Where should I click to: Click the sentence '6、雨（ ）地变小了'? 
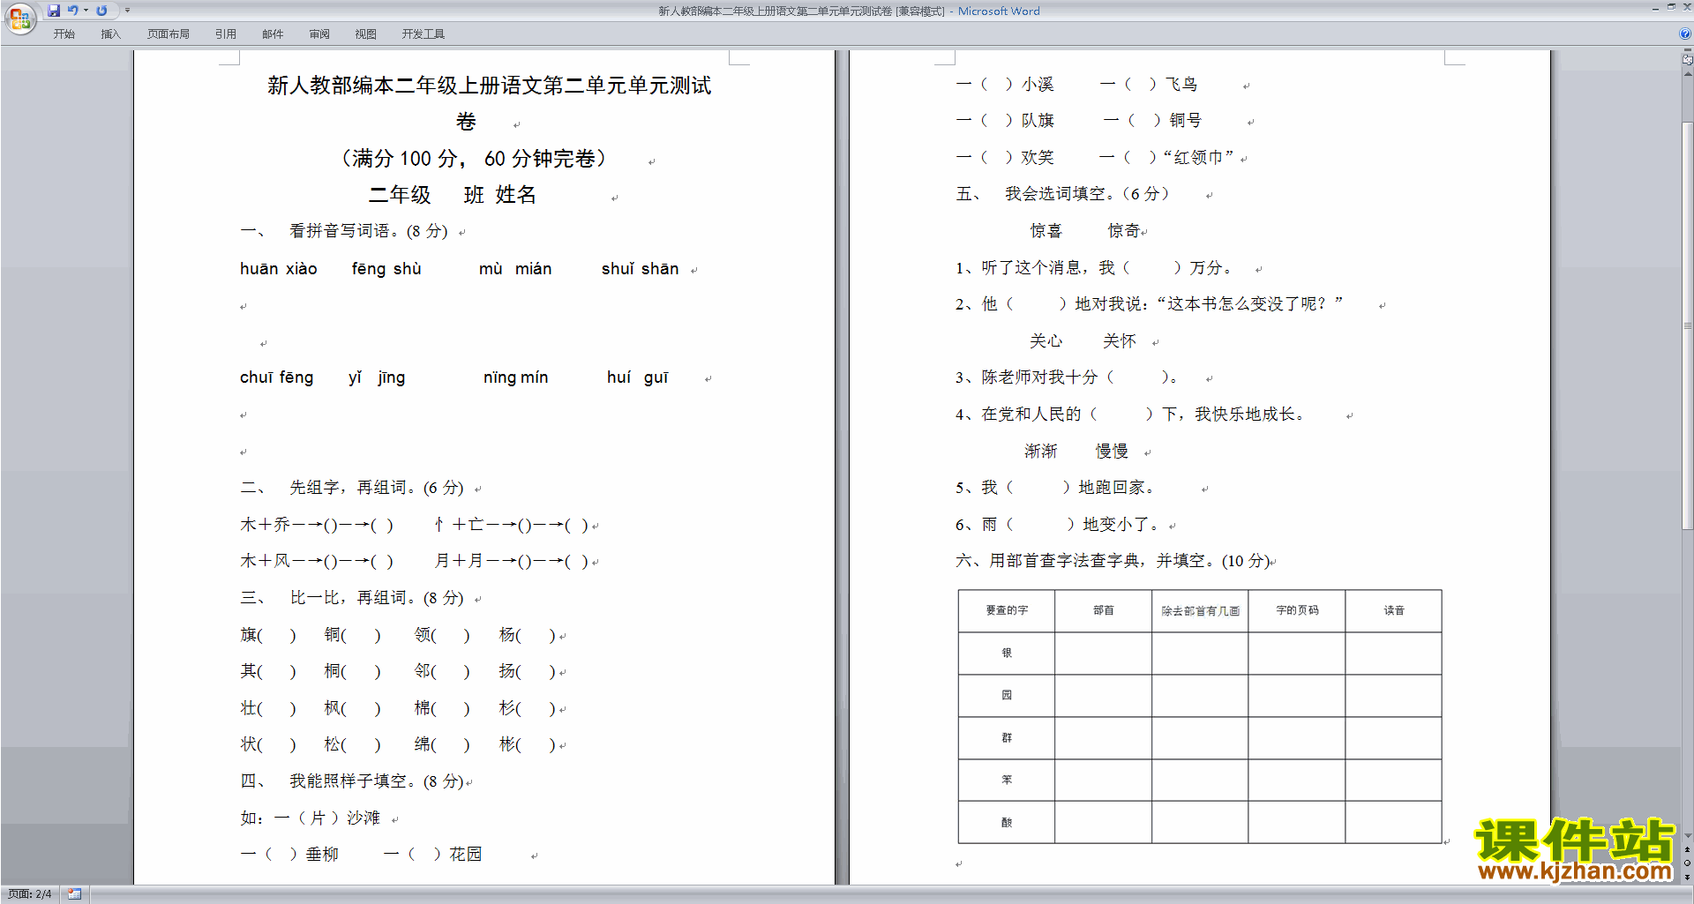1057,525
